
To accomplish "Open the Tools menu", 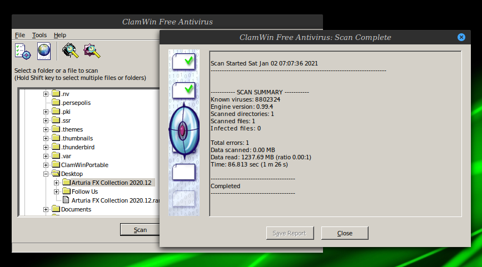I will coord(39,35).
